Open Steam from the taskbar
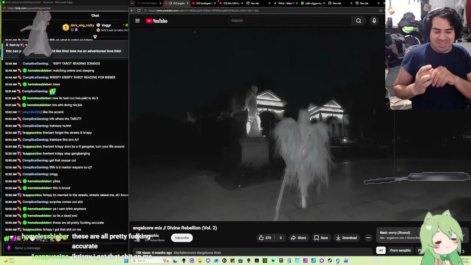Screen dimensions: 471x265 [x=330, y=261]
